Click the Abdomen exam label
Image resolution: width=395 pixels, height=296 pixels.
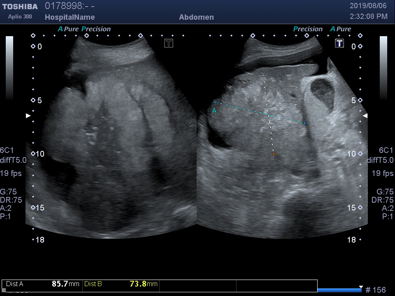tap(197, 17)
